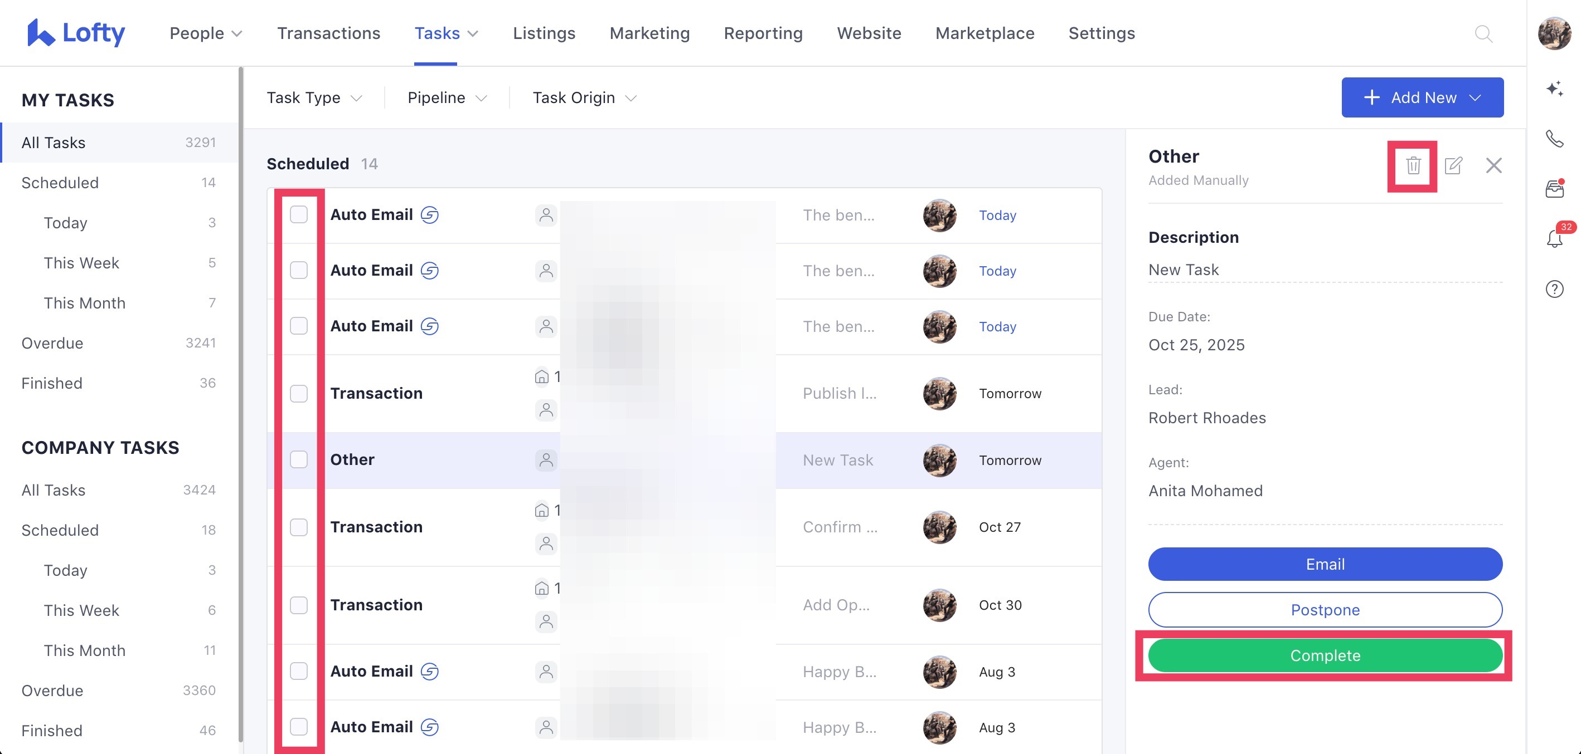The image size is (1581, 754).
Task: Open the search magnifier icon
Action: tap(1483, 34)
